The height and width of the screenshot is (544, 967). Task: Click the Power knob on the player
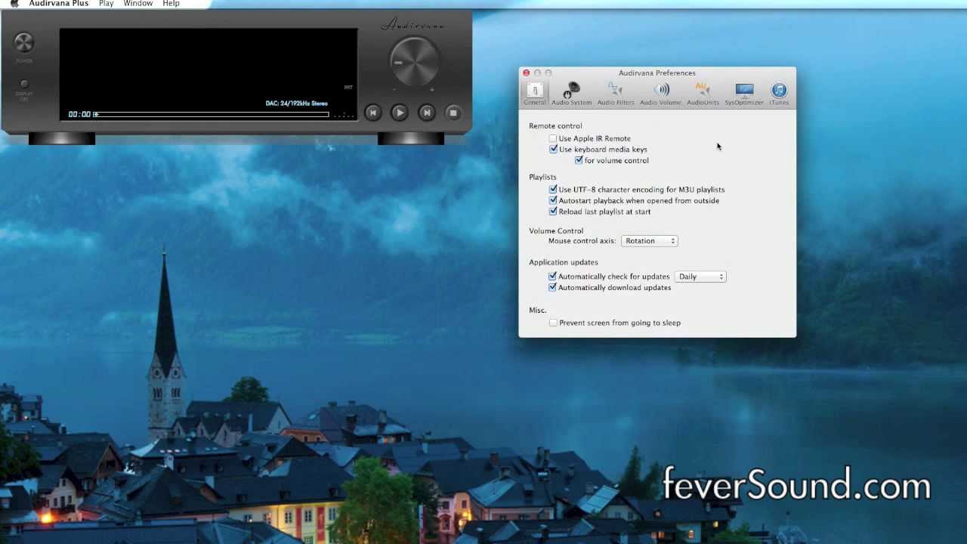point(24,42)
